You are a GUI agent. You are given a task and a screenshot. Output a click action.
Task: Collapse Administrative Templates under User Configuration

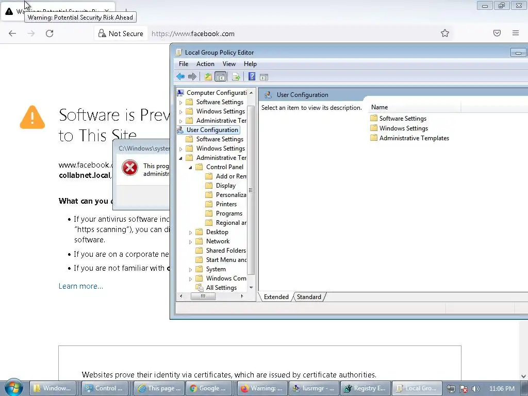[181, 158]
